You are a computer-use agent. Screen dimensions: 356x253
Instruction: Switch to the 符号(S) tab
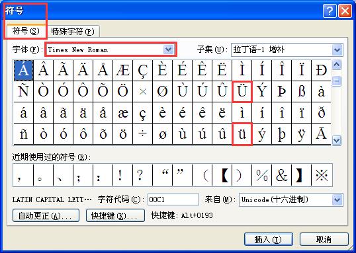pos(26,31)
